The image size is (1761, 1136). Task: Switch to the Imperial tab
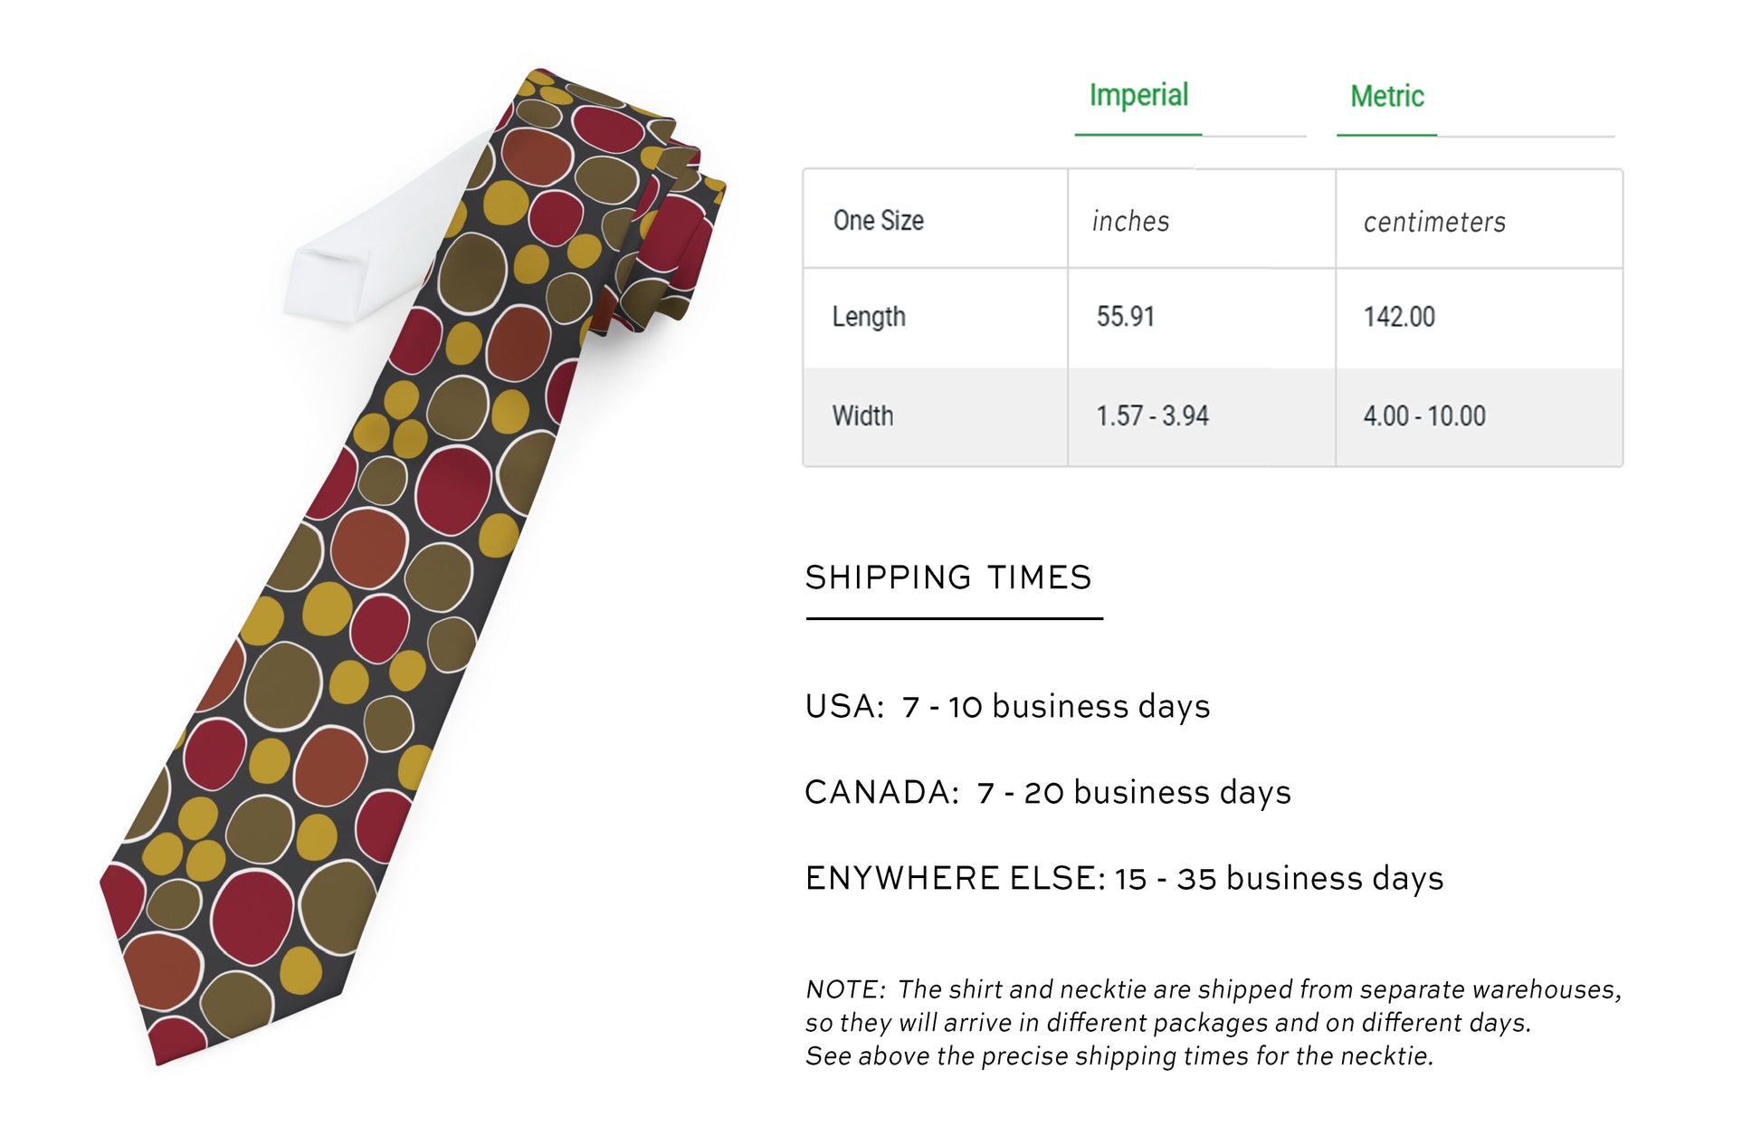coord(1138,96)
